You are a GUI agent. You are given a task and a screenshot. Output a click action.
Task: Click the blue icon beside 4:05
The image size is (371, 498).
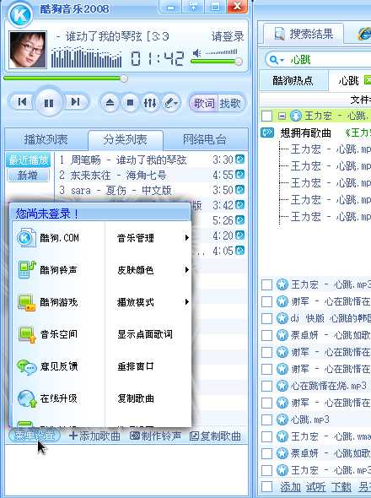coord(240,251)
